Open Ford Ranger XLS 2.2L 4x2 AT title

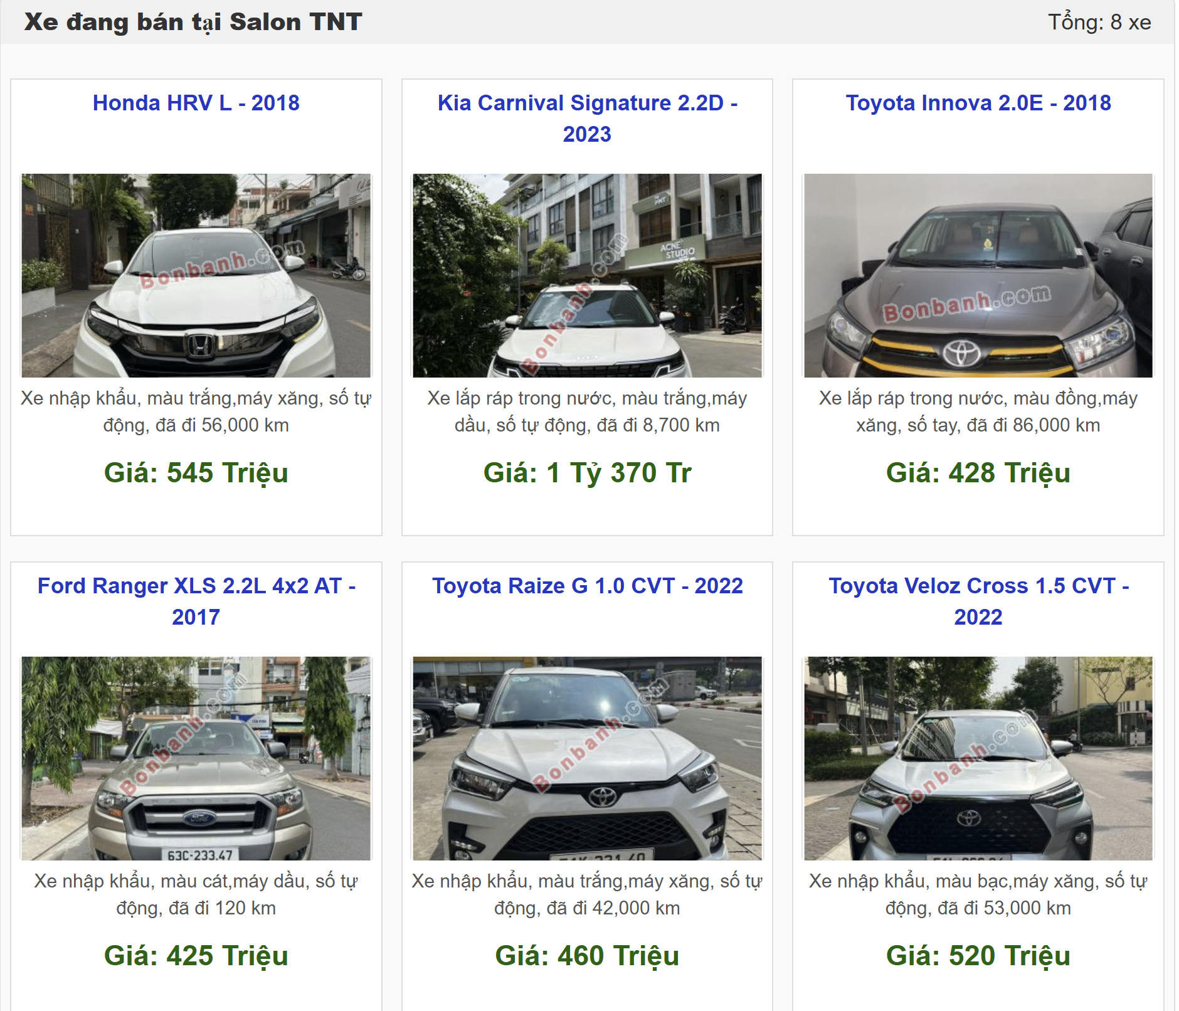[x=196, y=601]
